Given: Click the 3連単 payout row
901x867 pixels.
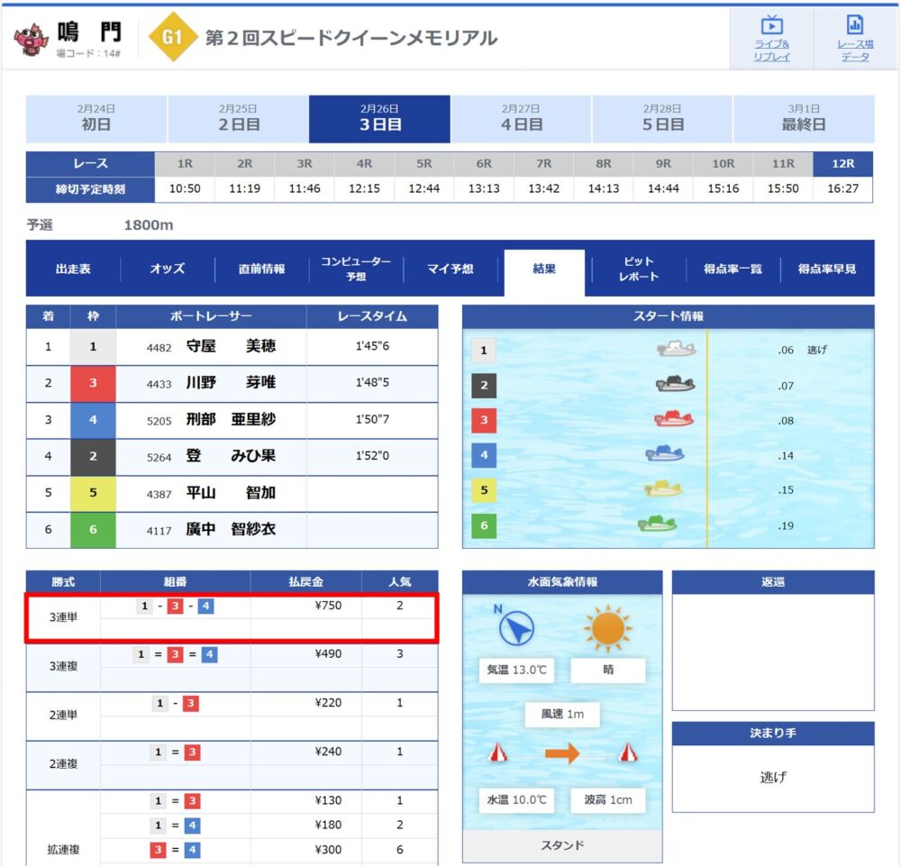Looking at the screenshot, I should (x=232, y=617).
